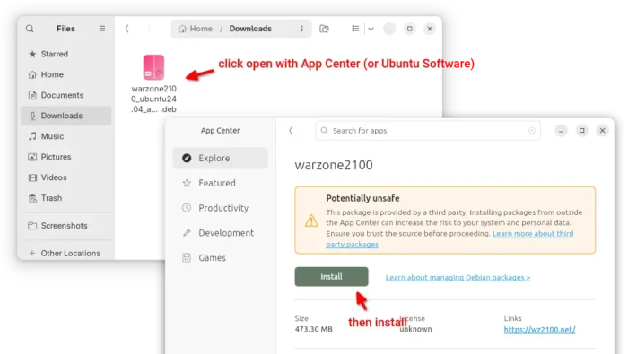Image resolution: width=628 pixels, height=354 pixels.
Task: Open Trash in Files sidebar
Action: click(66, 198)
